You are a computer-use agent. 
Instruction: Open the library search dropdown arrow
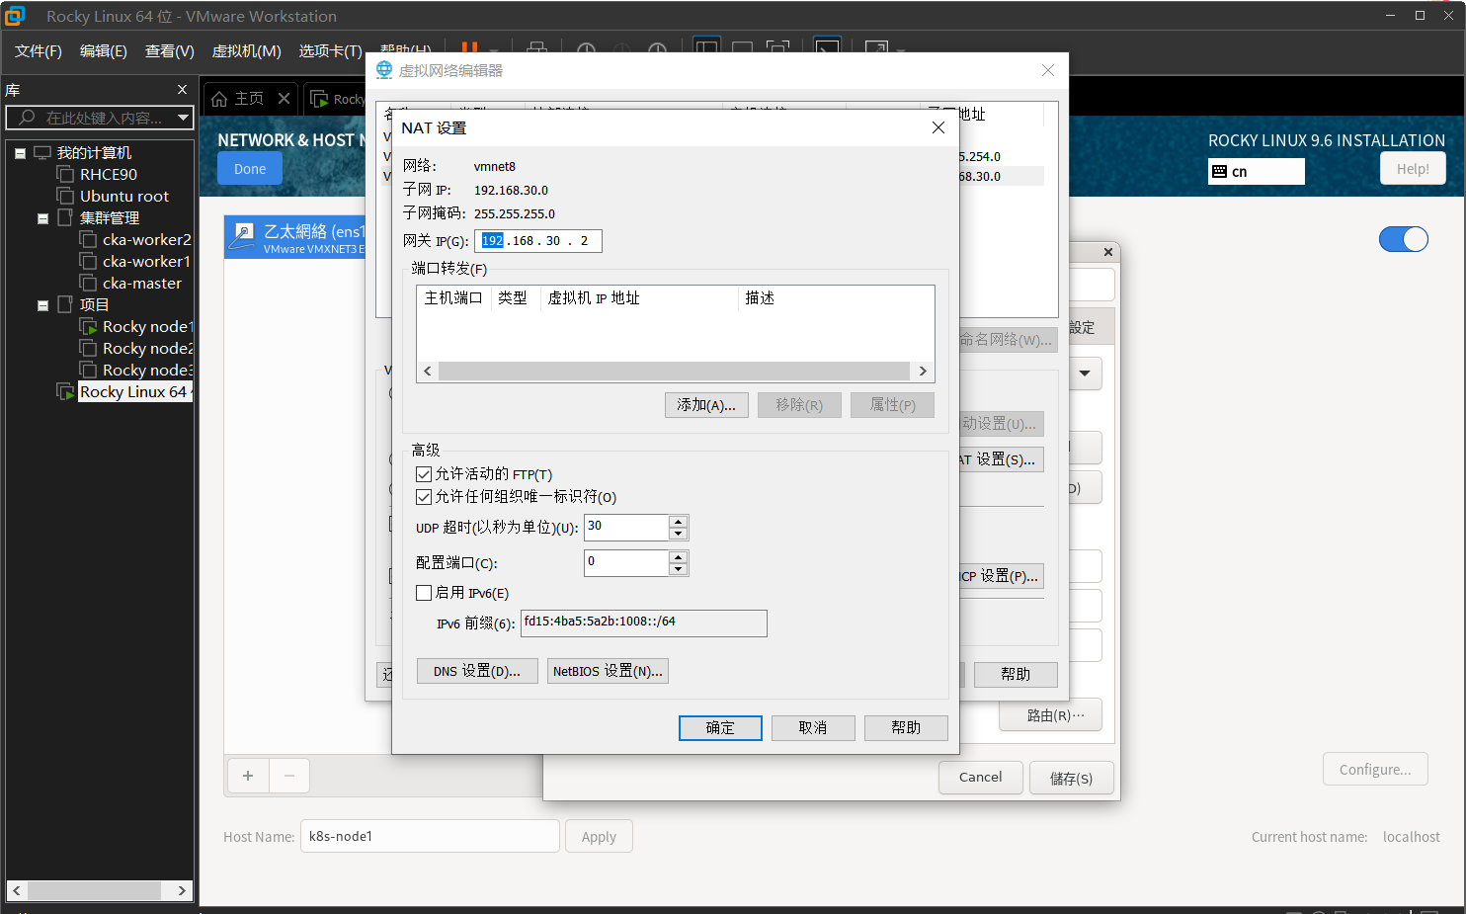[183, 118]
